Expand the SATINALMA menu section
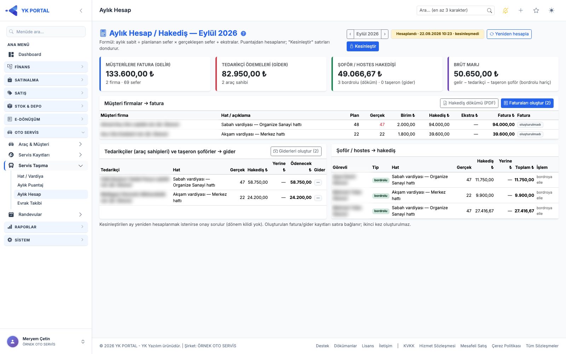566x354 pixels. click(46, 80)
